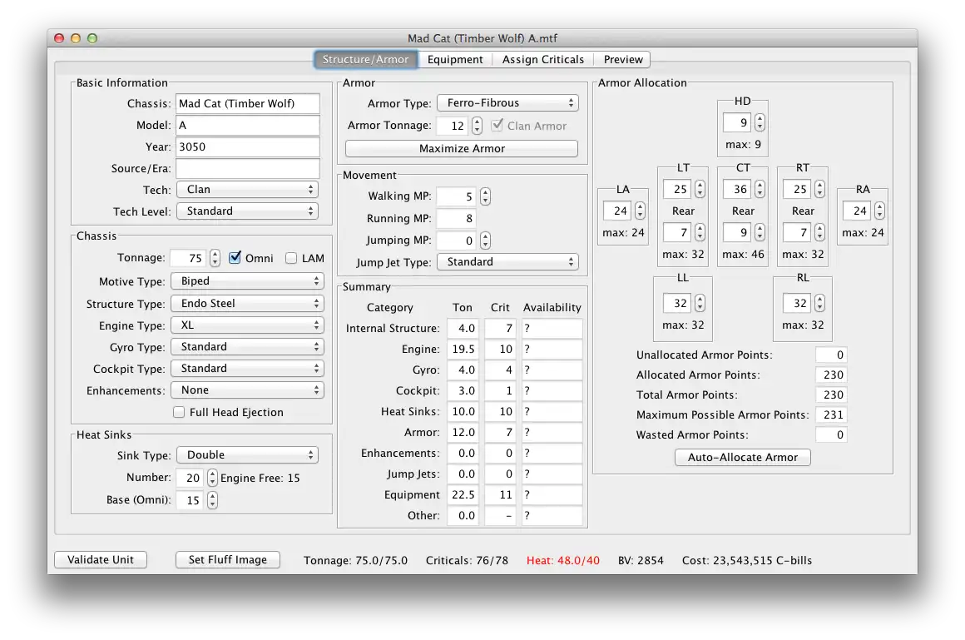Adjust the Jumping MP stepper

tap(486, 241)
